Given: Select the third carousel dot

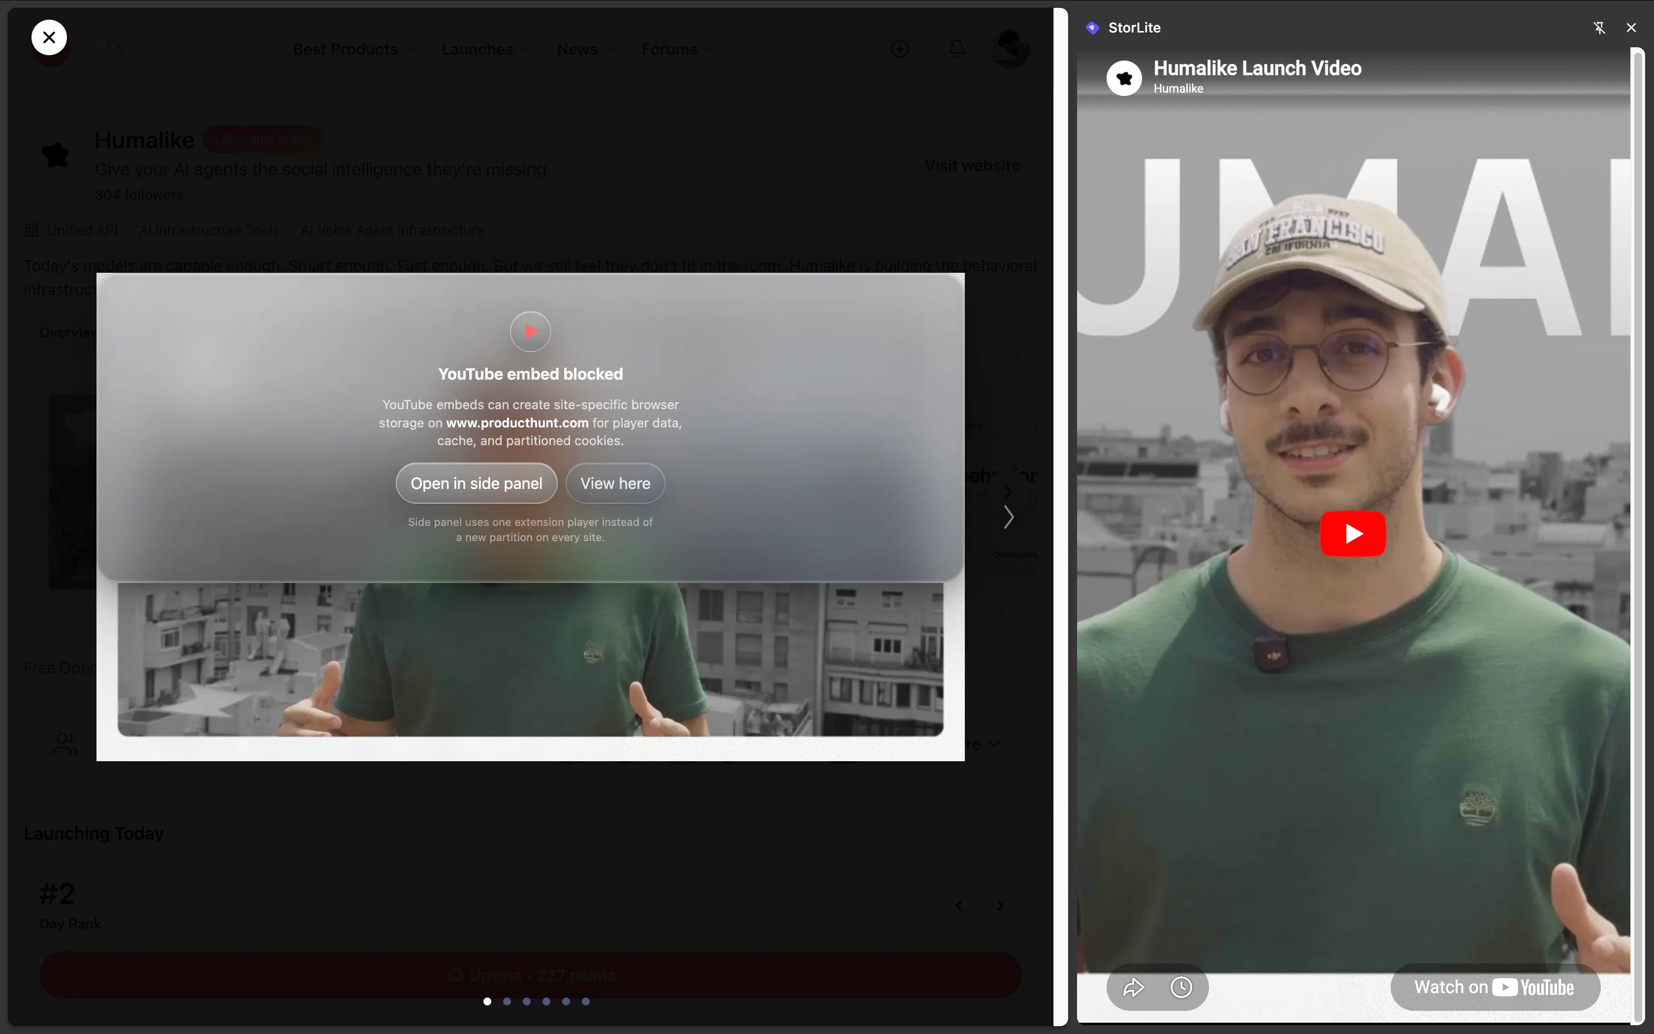Looking at the screenshot, I should (526, 1001).
